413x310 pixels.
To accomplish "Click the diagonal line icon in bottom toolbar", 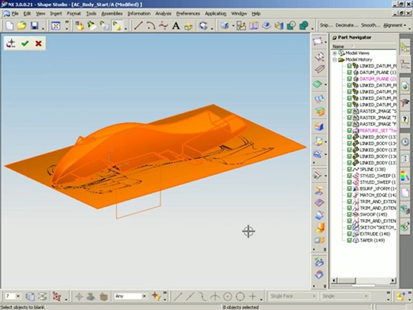I will pyautogui.click(x=178, y=297).
